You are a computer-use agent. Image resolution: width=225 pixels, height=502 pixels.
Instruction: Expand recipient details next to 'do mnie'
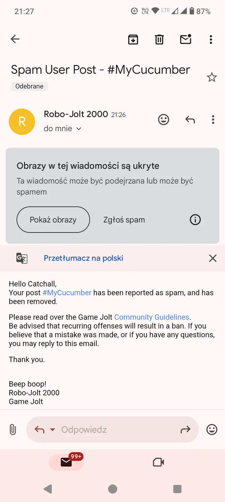[79, 129]
